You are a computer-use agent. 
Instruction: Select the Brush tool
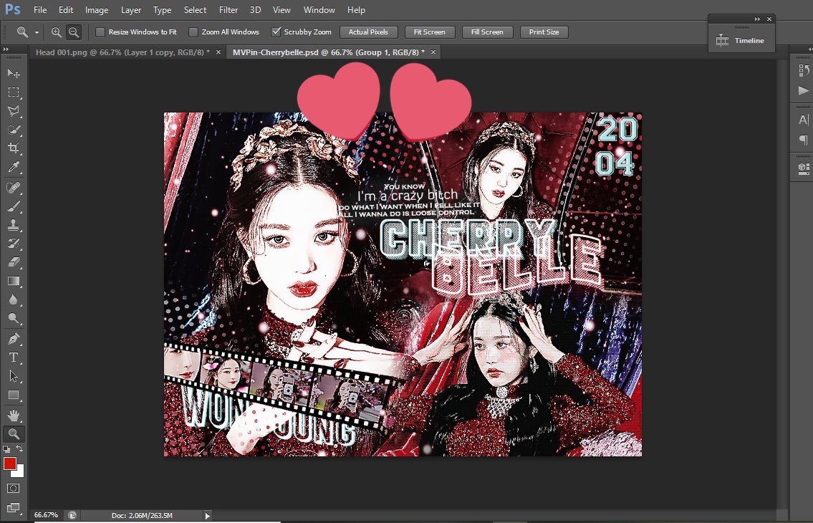[14, 206]
